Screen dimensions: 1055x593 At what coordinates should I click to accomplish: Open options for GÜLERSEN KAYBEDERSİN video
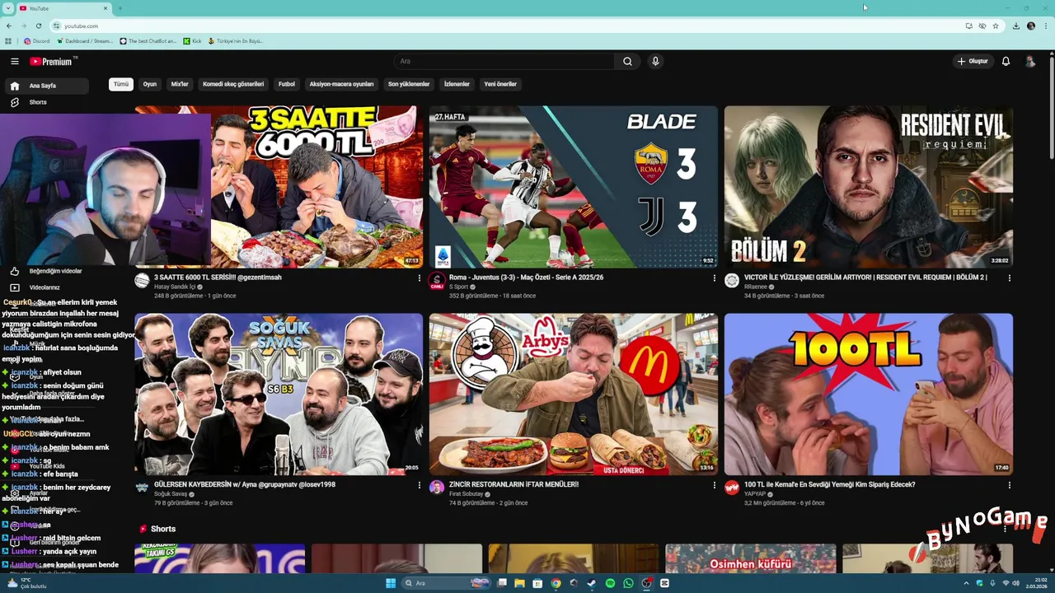click(x=419, y=485)
